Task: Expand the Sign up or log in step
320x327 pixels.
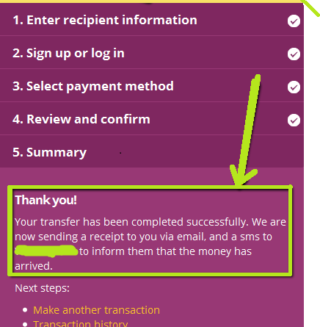Action: pos(152,53)
